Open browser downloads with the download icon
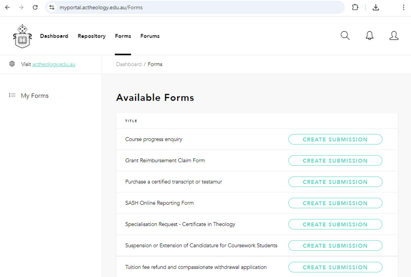 pyautogui.click(x=375, y=7)
